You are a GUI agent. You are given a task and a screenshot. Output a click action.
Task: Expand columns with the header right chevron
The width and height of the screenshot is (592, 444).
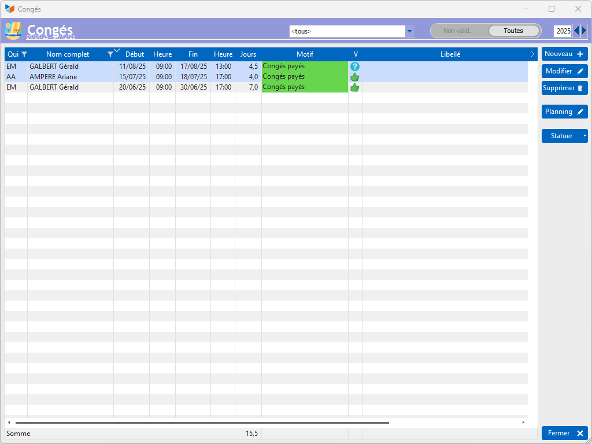click(x=532, y=54)
